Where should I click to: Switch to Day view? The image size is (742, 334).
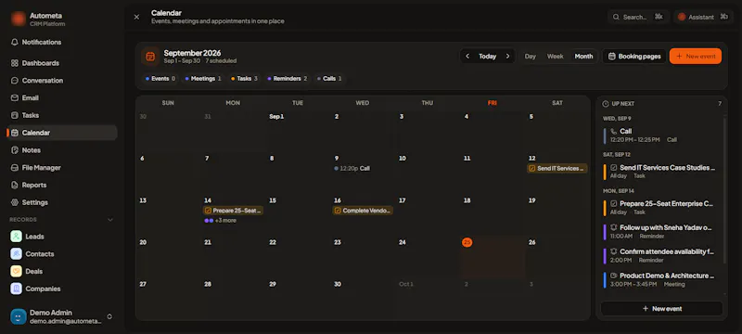point(530,57)
